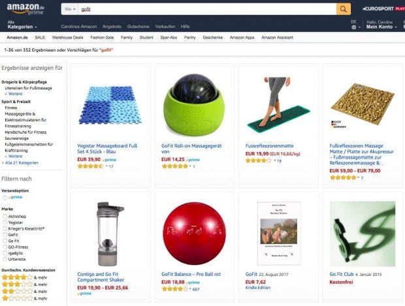Image resolution: width=405 pixels, height=306 pixels.
Task: Expand the Alle Kategorien menu
Action: (22, 25)
